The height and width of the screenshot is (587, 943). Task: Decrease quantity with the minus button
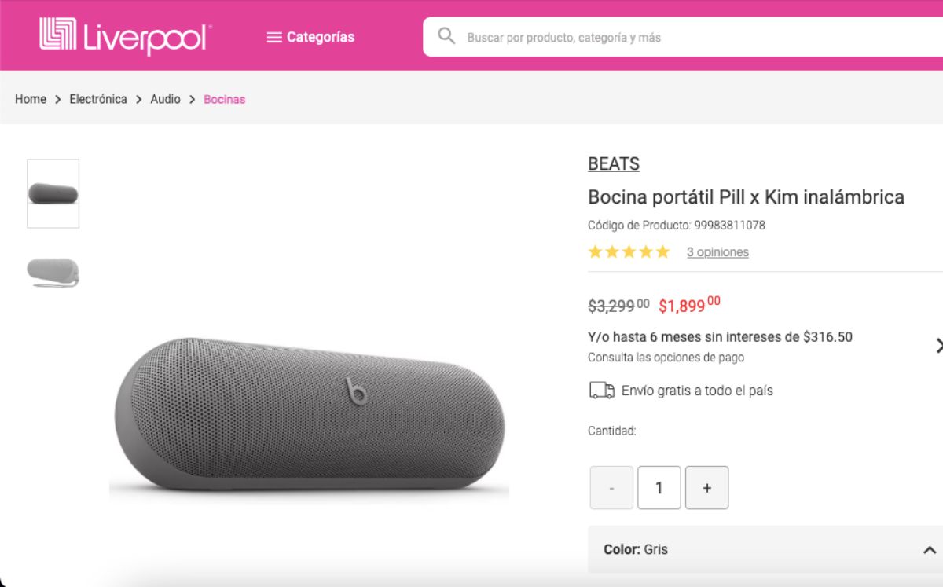[611, 487]
